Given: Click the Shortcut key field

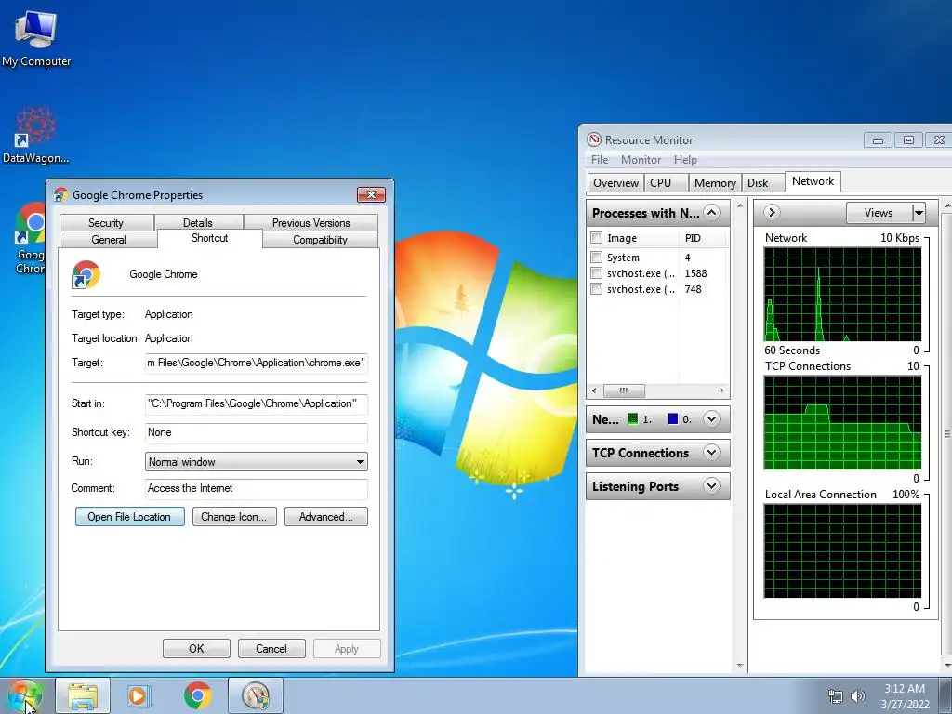Looking at the screenshot, I should pos(257,433).
